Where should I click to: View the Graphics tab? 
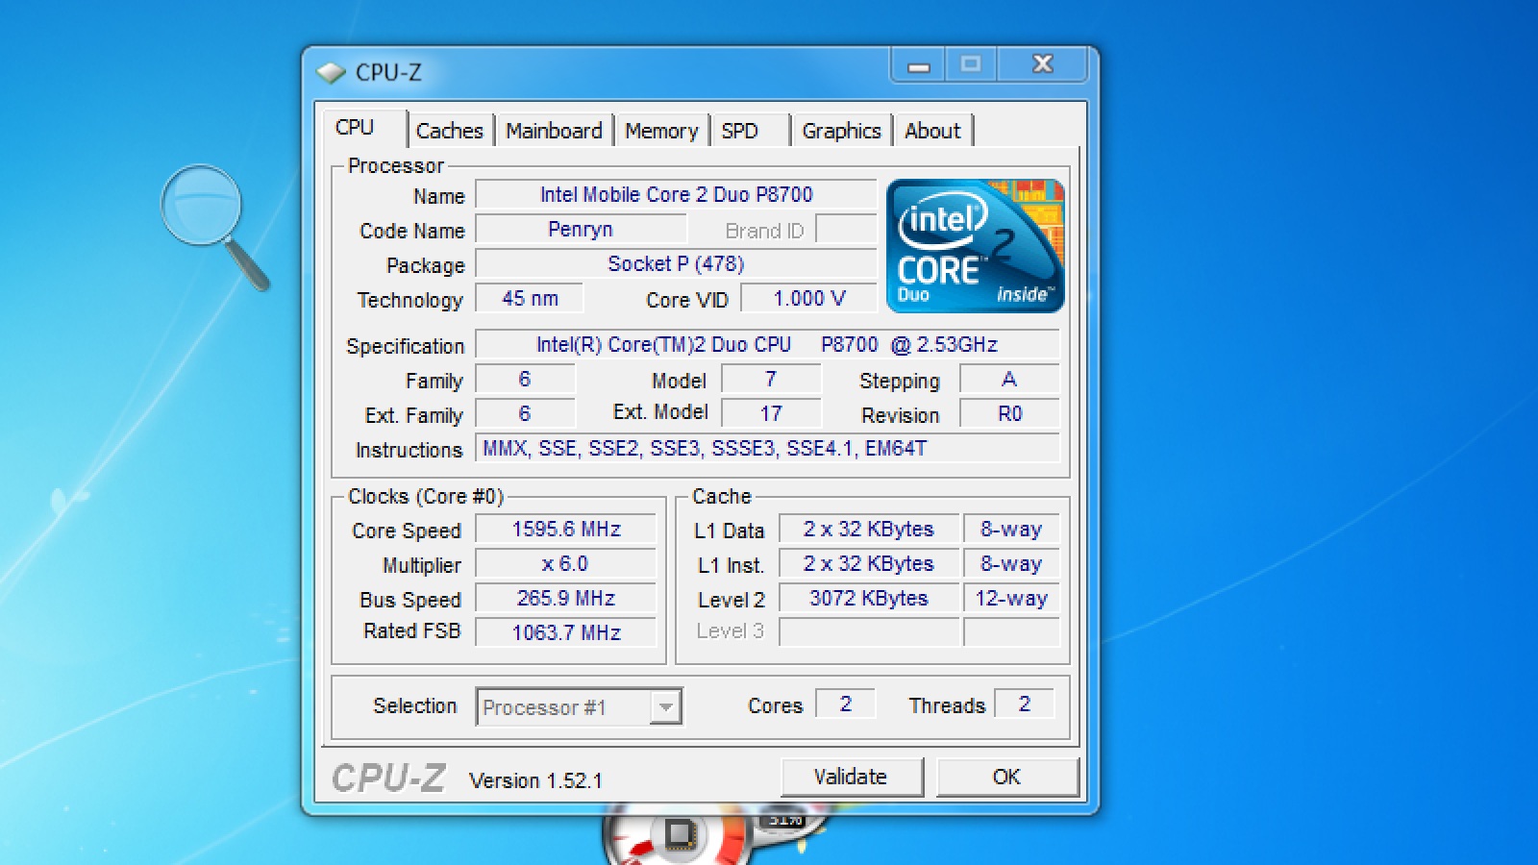click(x=841, y=131)
